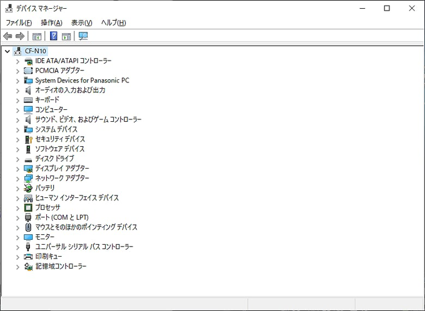
Task: Expand the キーボード category
Action: click(x=18, y=101)
